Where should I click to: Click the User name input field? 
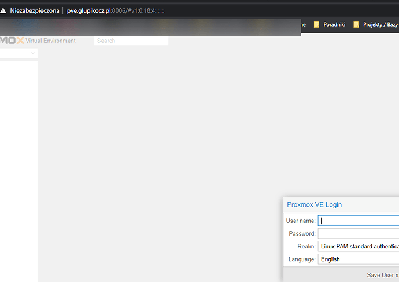[x=359, y=221]
